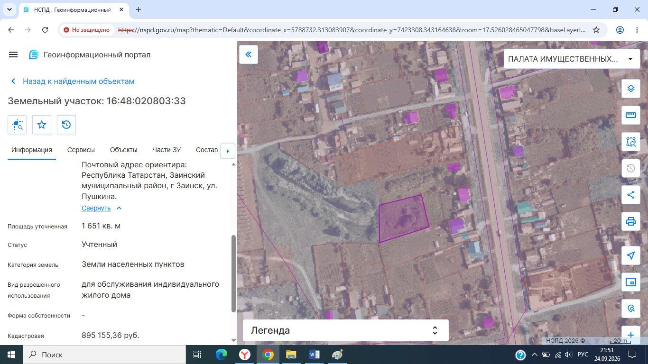Open Yandex Browser from the taskbar
The width and height of the screenshot is (648, 364).
click(245, 355)
